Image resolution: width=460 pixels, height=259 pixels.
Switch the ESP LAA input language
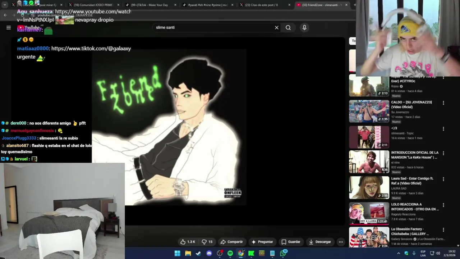[x=423, y=253]
